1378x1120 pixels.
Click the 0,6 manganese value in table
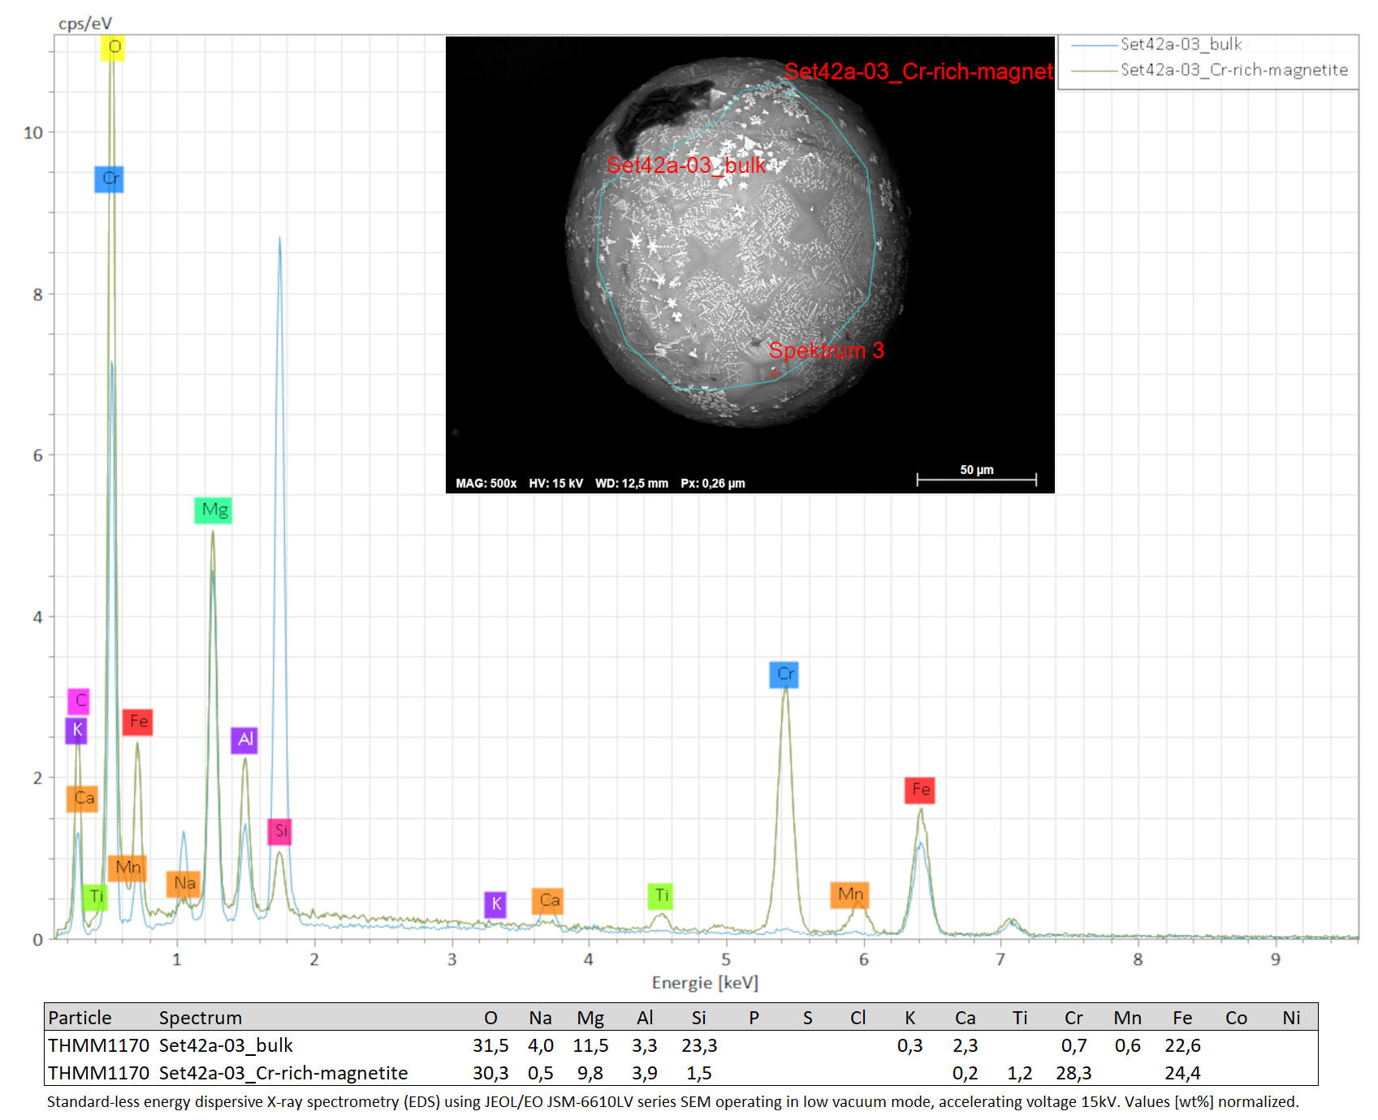[x=1128, y=1045]
